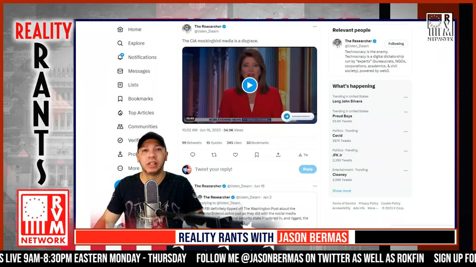Open the Explore search icon
The width and height of the screenshot is (476, 267).
point(120,43)
